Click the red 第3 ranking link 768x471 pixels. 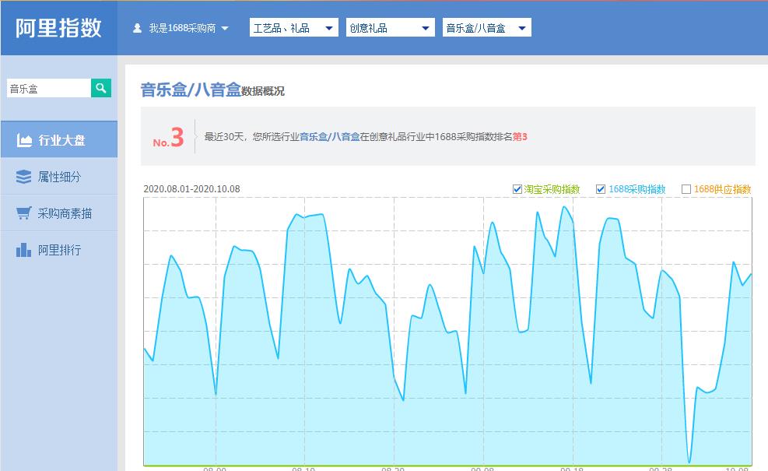[522, 136]
